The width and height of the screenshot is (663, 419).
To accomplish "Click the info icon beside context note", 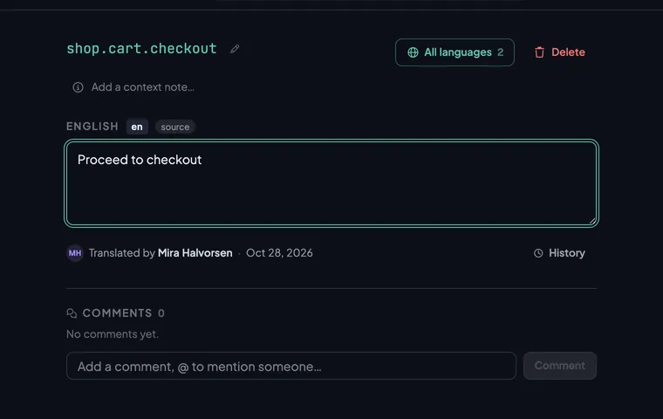I will [78, 87].
